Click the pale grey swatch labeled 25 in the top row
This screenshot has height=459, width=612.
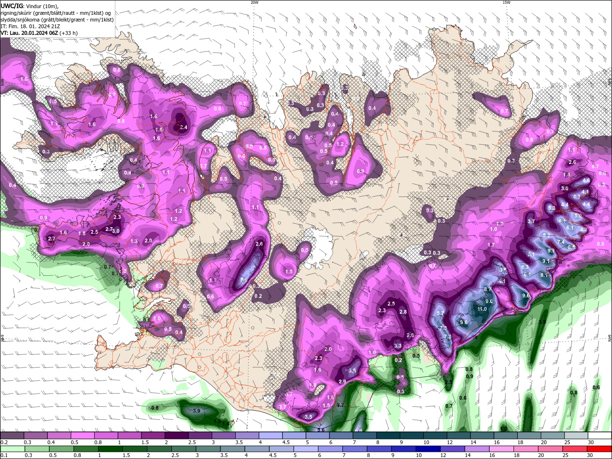tap(576, 436)
